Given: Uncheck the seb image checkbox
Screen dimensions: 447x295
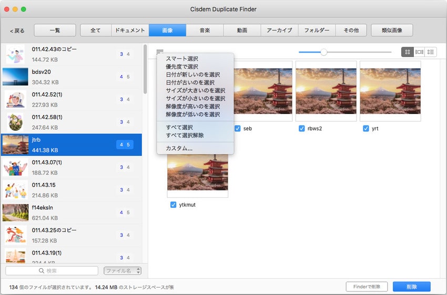Looking at the screenshot, I should (x=238, y=128).
